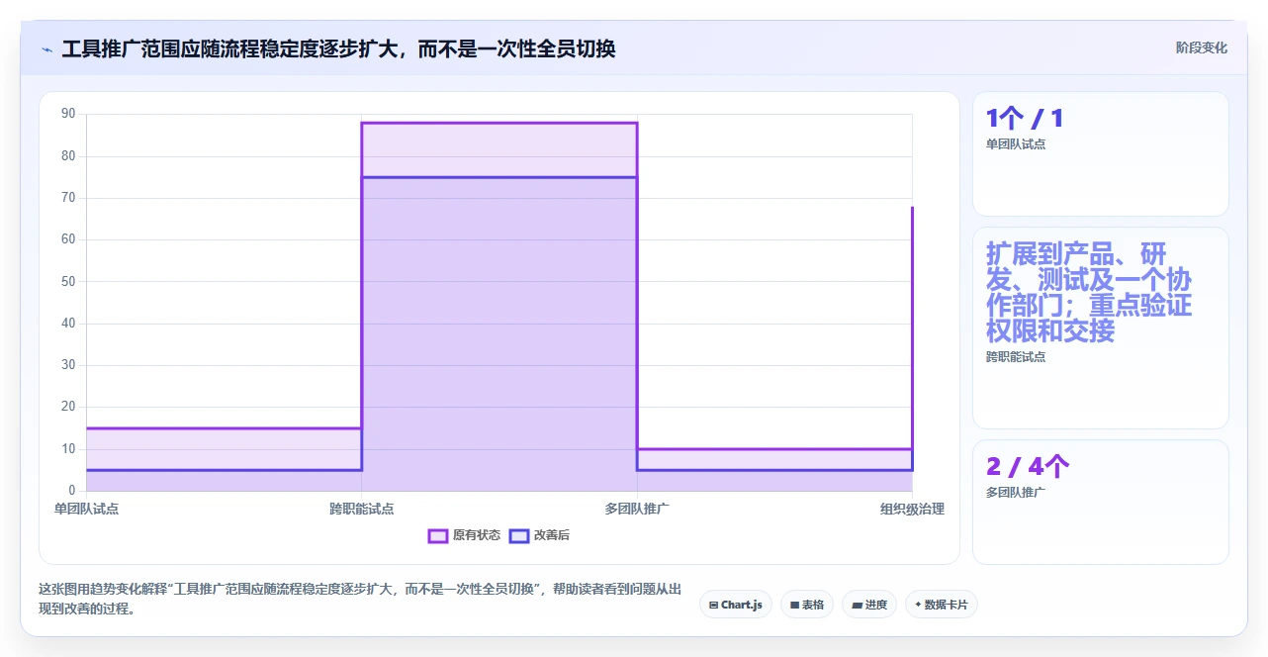Click the y-axis value 50

pyautogui.click(x=68, y=281)
